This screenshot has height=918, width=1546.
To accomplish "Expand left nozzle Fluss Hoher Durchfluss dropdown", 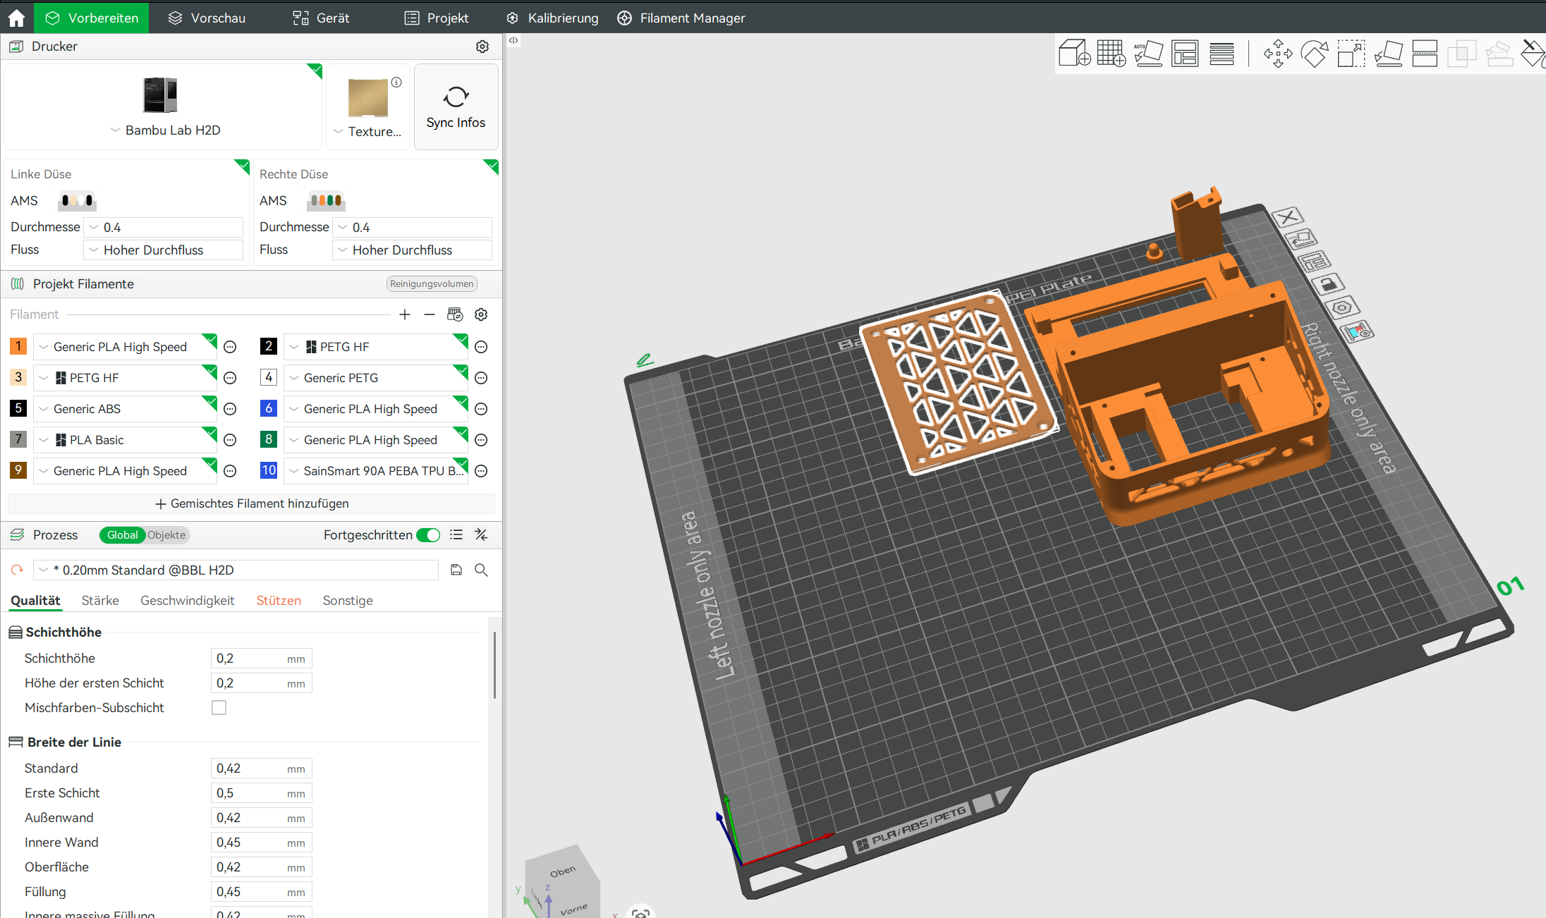I will (164, 250).
